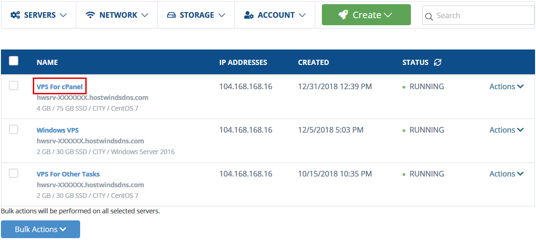The height and width of the screenshot is (240, 536).
Task: Open the VPS For Other Tasks link
Action: pyautogui.click(x=68, y=174)
